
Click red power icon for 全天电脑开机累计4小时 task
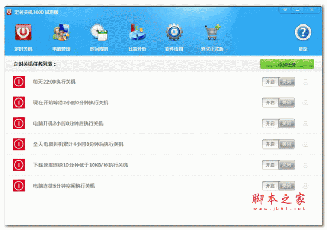tap(19, 144)
